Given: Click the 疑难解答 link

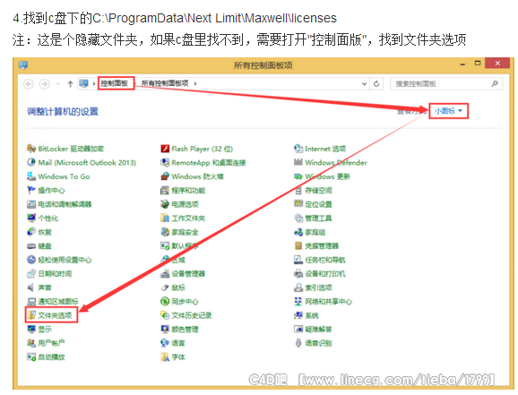Looking at the screenshot, I should pos(318,330).
